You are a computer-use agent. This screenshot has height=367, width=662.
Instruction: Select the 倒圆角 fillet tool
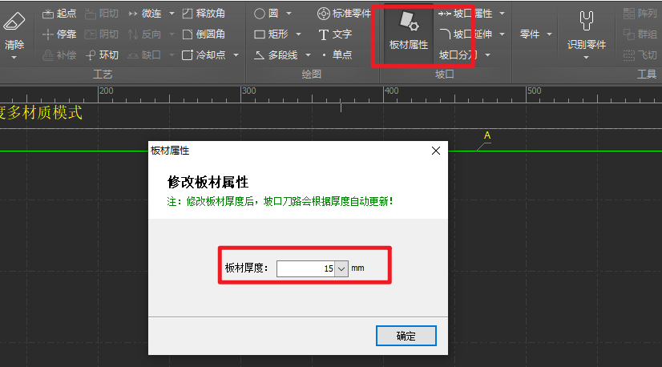204,34
